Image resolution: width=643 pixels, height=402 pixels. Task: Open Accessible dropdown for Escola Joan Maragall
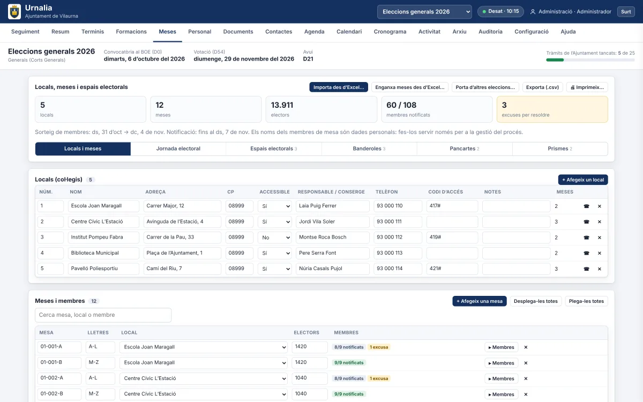pyautogui.click(x=275, y=206)
